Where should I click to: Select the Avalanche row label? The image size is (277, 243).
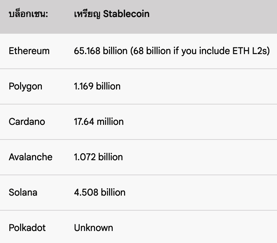30,157
